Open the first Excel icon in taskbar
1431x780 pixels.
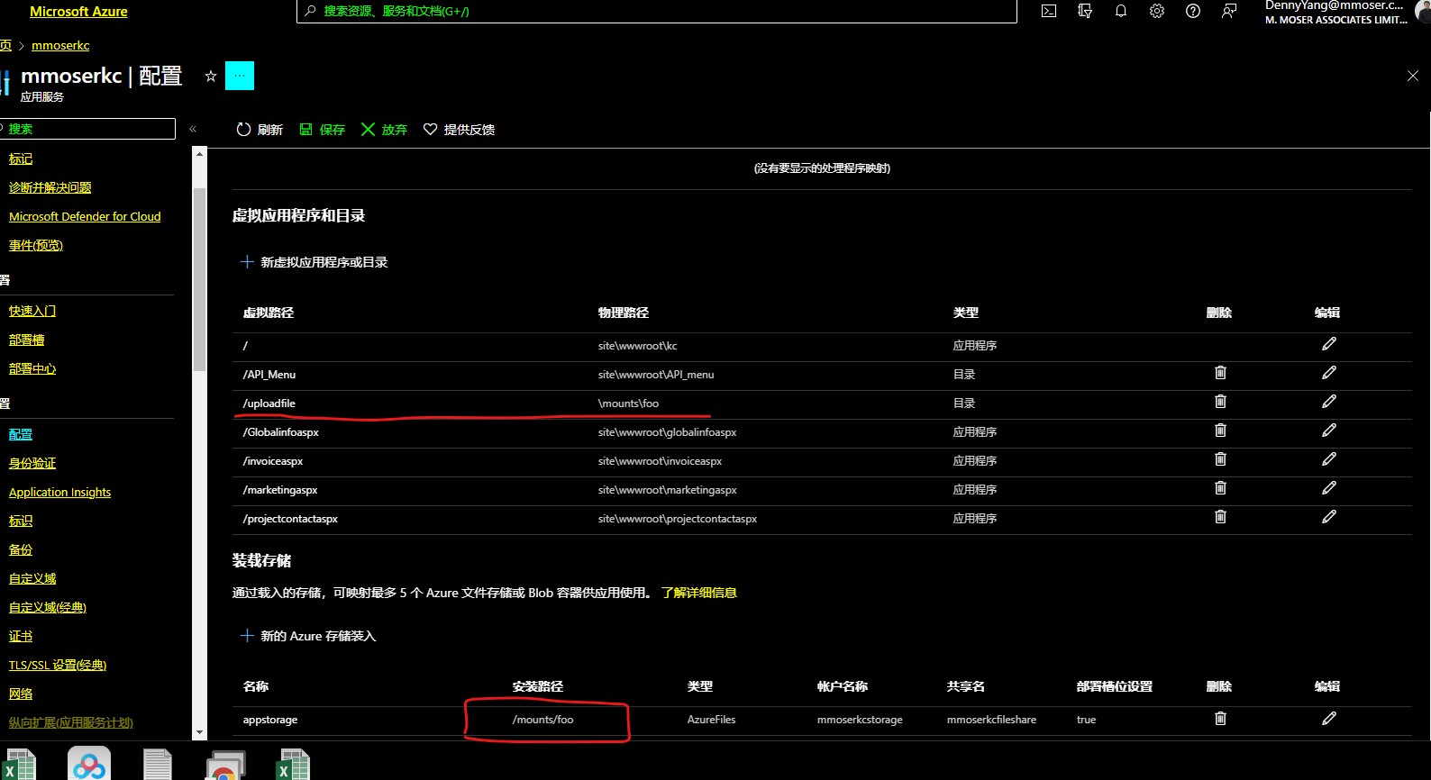18,765
